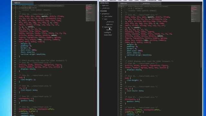Click 'display: block;' in left window
Viewport: 206px width, 116px height.
(28, 69)
